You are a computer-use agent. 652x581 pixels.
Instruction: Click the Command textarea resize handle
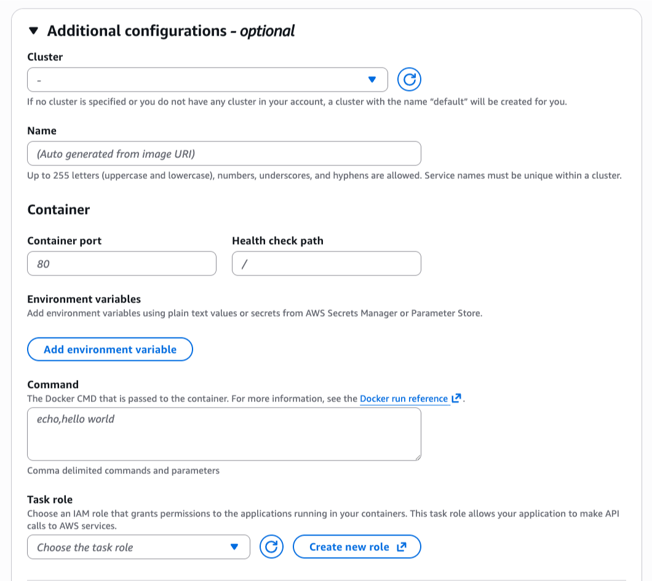[418, 457]
